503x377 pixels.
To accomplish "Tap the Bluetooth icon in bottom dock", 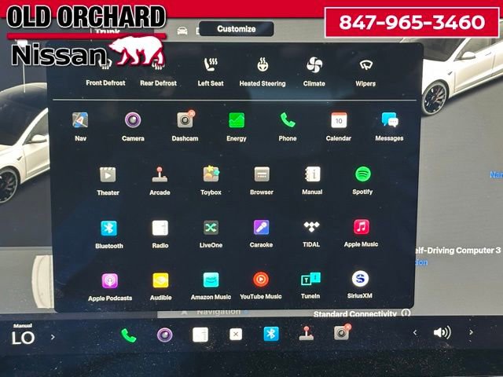I will coord(271,334).
